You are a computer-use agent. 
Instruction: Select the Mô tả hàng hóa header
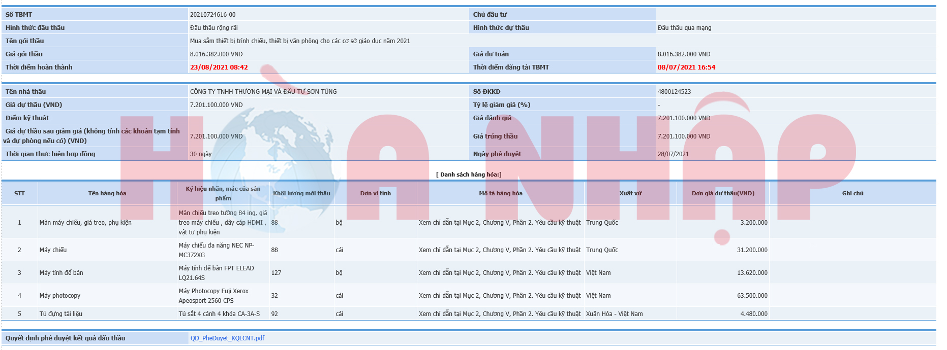tap(500, 193)
